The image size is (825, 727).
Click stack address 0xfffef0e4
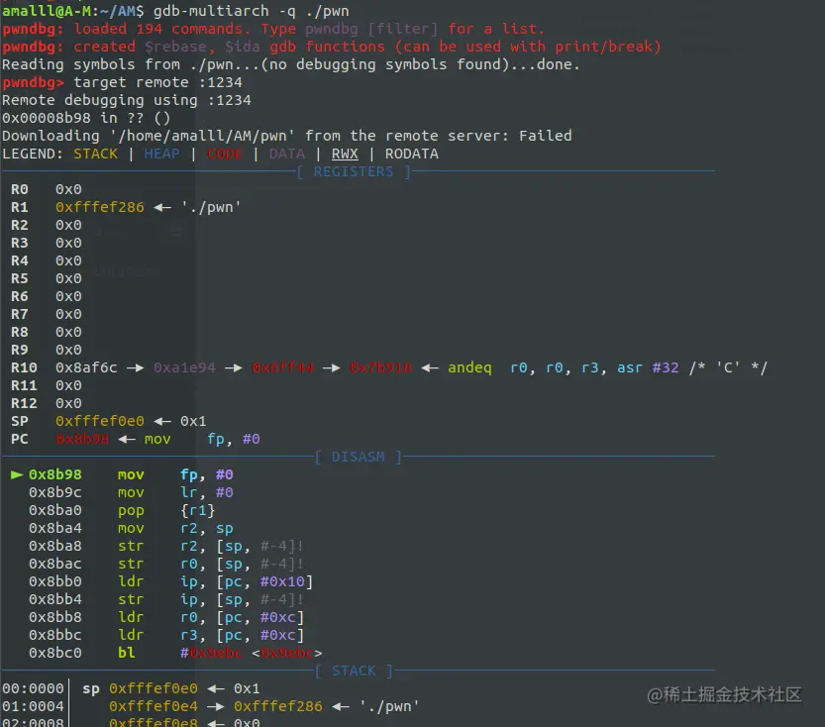(x=154, y=706)
